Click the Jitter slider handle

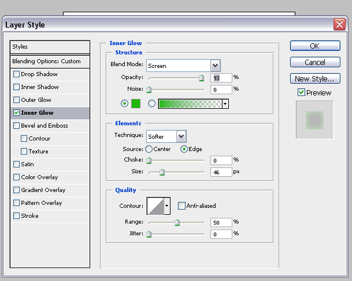(149, 234)
